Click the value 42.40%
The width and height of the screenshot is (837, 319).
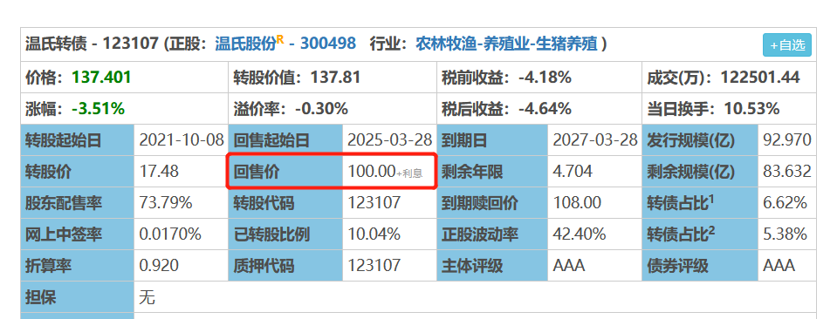click(x=580, y=234)
